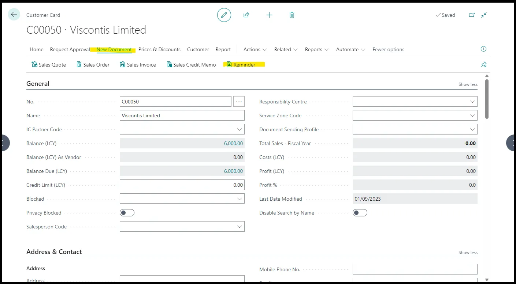Create a new Sales Quote

click(x=49, y=65)
